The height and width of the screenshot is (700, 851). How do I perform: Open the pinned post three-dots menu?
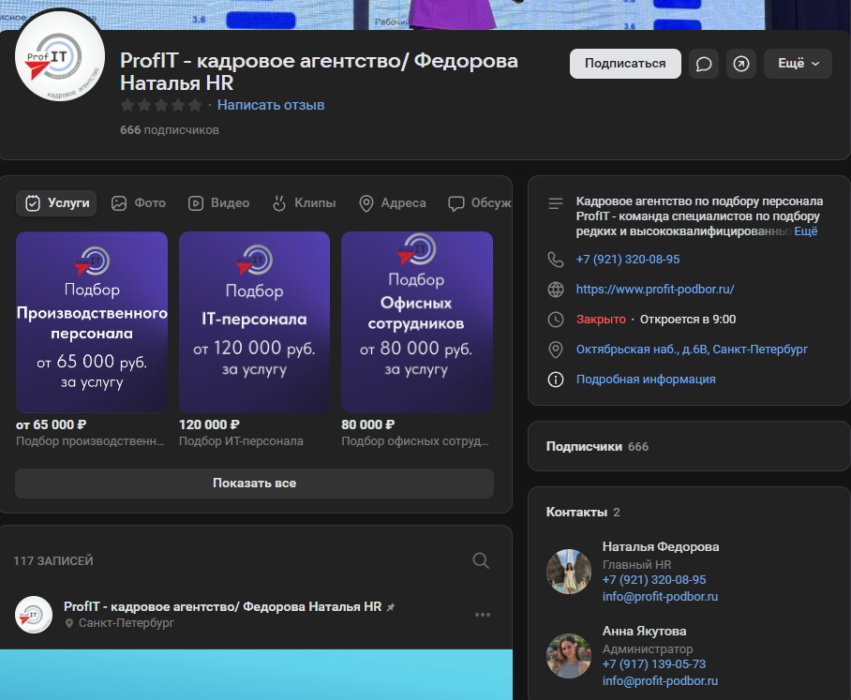click(x=483, y=615)
